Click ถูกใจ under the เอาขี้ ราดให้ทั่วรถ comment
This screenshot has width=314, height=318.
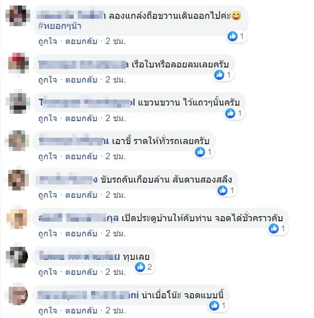tap(48, 157)
